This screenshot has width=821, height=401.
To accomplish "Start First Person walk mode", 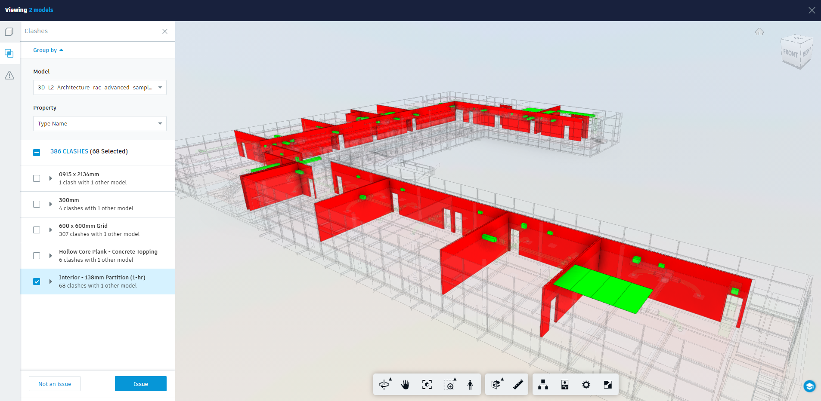I will (470, 384).
